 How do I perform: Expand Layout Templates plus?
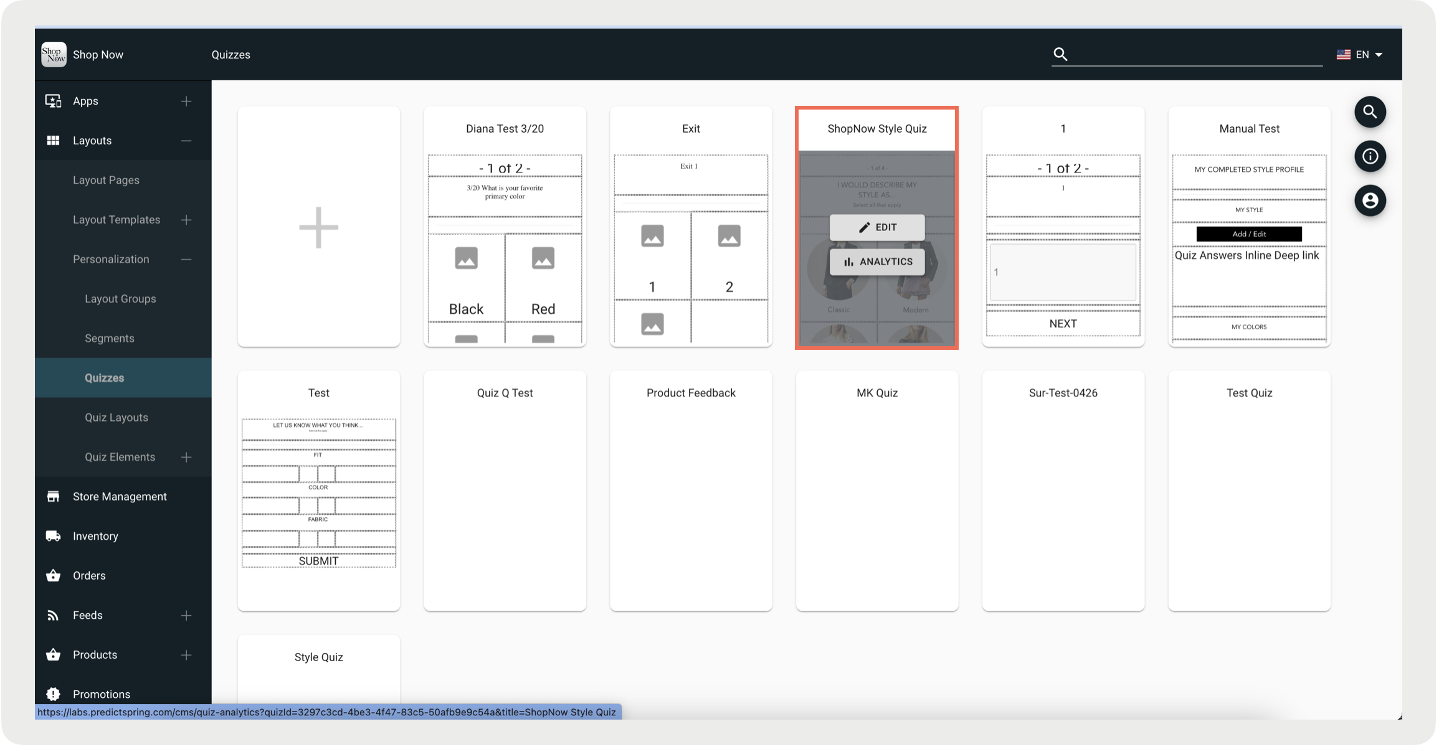click(186, 220)
